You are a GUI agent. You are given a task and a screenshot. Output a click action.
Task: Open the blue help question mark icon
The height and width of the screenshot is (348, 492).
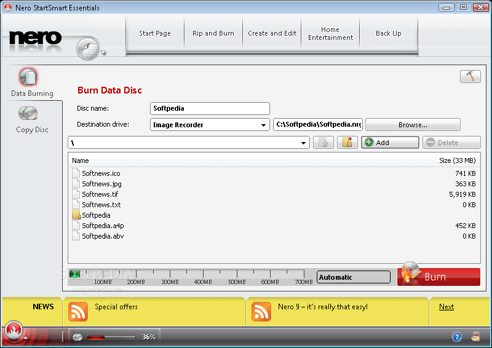coord(457,337)
